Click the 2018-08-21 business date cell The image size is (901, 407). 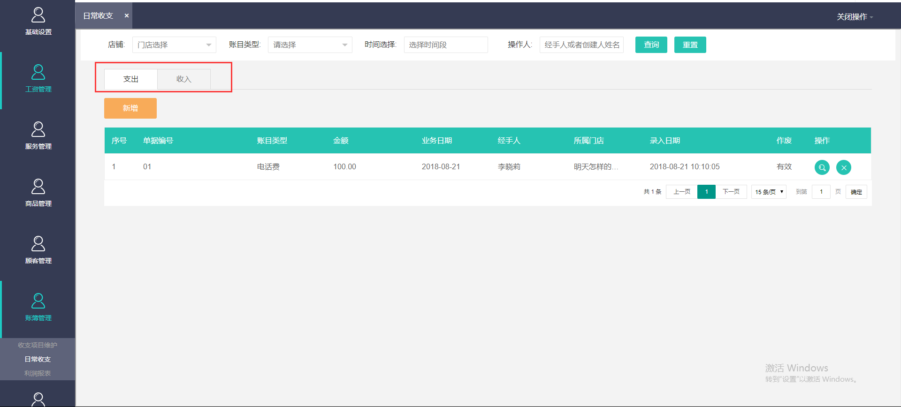pyautogui.click(x=441, y=167)
